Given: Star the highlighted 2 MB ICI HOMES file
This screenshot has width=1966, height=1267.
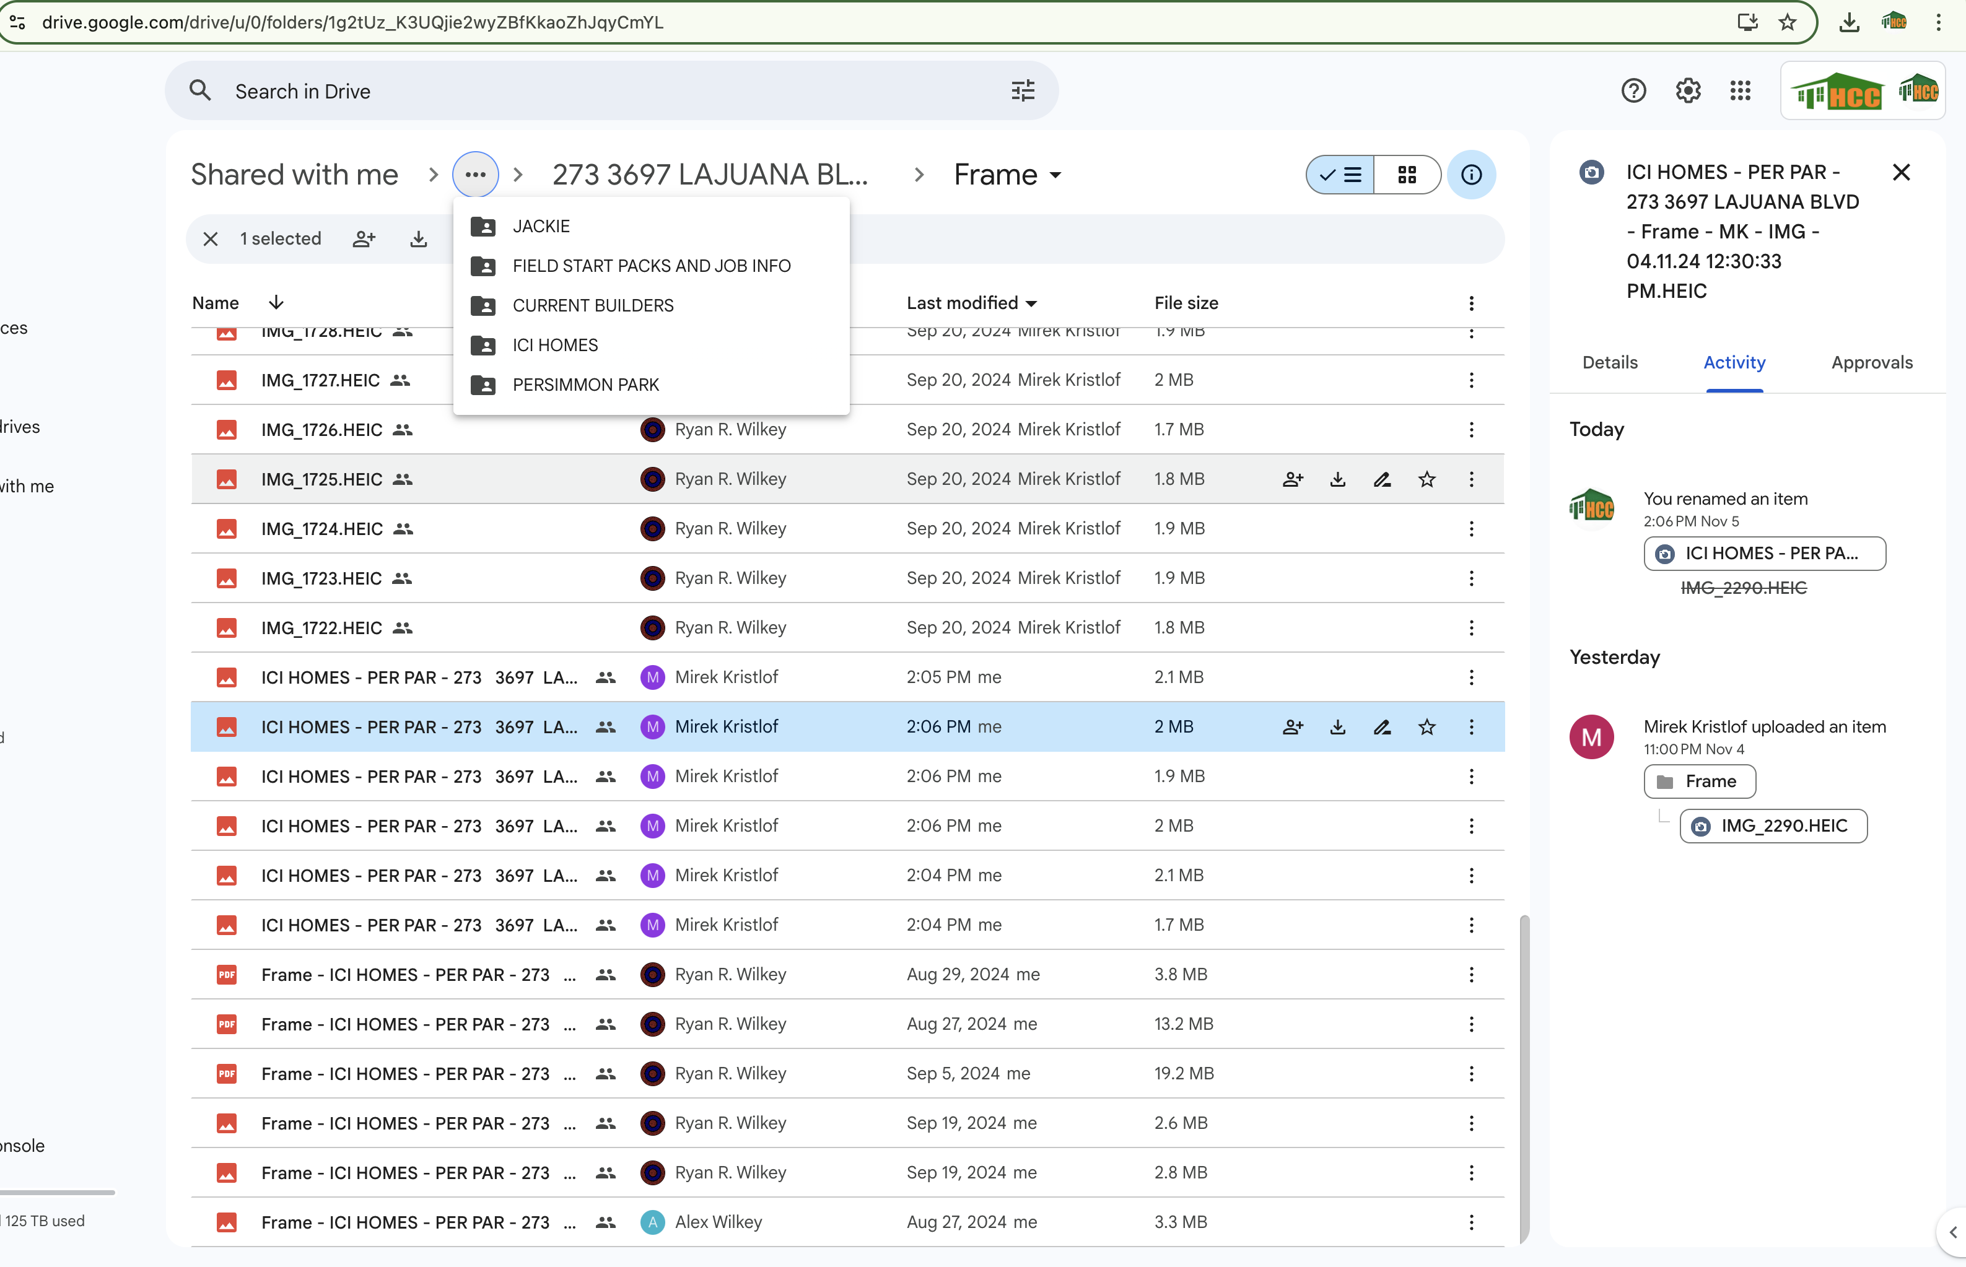Looking at the screenshot, I should point(1427,726).
